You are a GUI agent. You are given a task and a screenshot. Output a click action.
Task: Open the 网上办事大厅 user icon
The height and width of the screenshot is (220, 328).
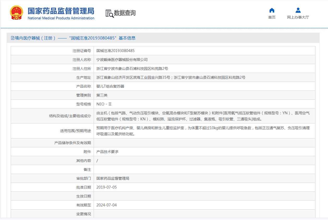298,10
